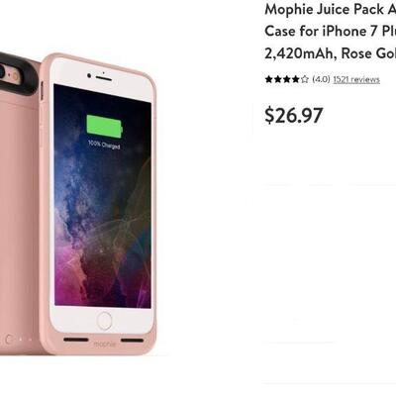This screenshot has height=396, width=396.
Task: Click the (4.0) rating score
Action: tap(321, 79)
